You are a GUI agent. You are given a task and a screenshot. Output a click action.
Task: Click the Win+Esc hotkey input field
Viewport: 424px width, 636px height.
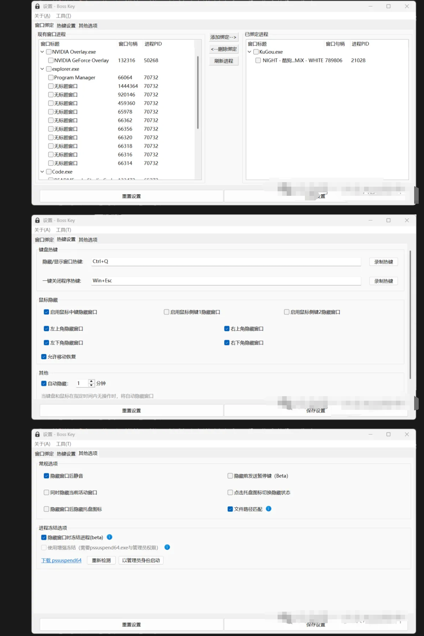pos(226,281)
